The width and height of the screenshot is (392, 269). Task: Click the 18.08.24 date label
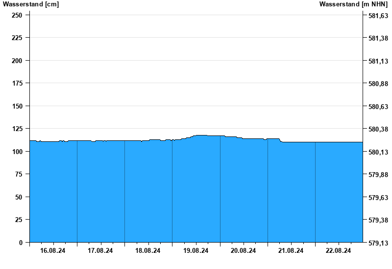tap(148, 251)
